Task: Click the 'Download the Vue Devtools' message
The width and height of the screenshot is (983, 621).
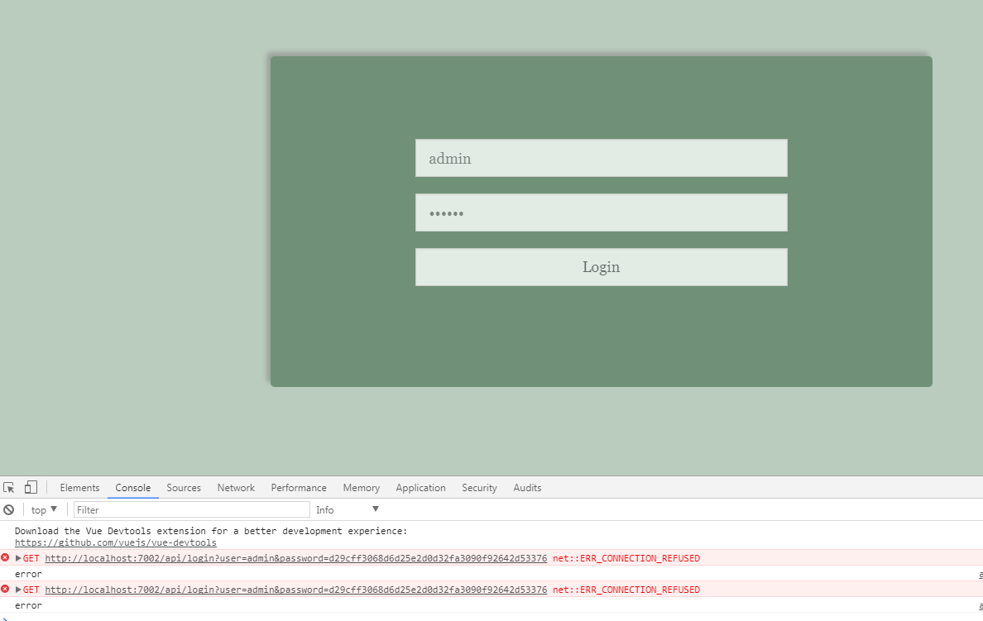Action: pos(211,531)
